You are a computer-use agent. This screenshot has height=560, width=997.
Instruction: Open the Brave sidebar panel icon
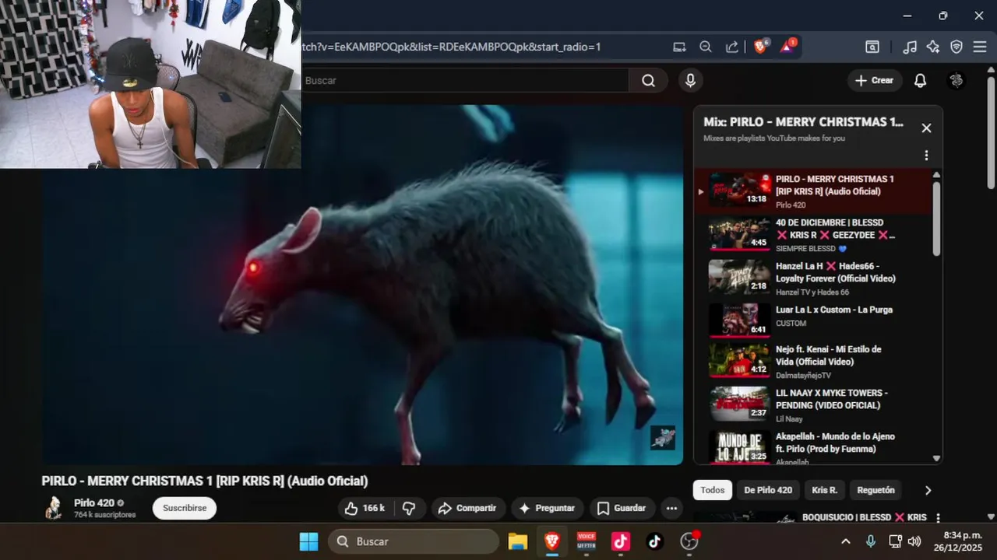tap(872, 47)
